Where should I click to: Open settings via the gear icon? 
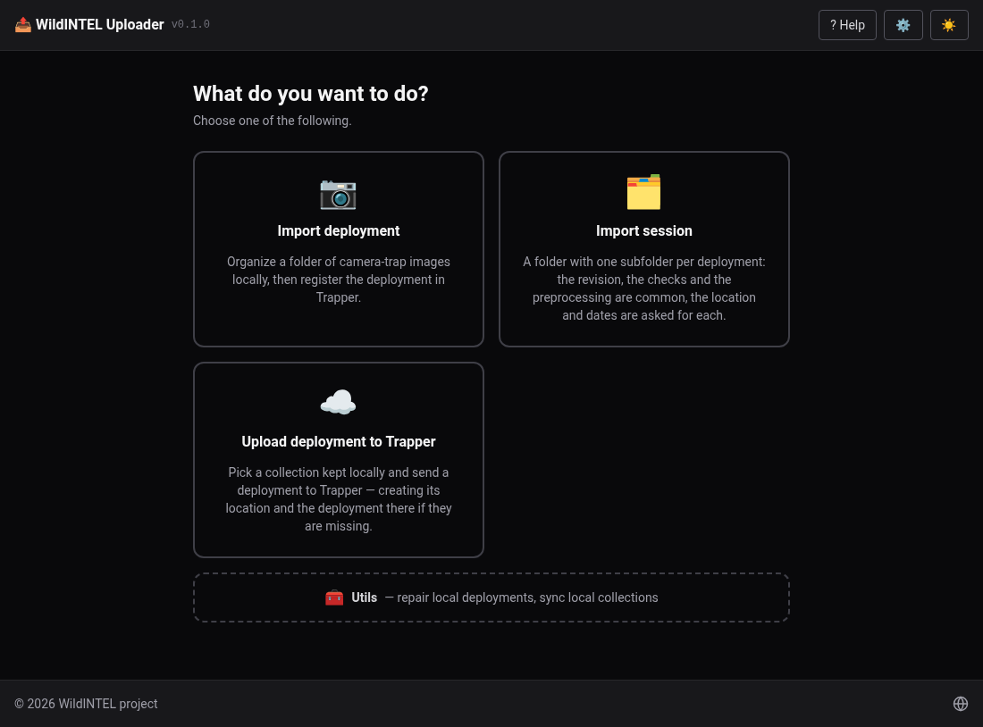[903, 25]
